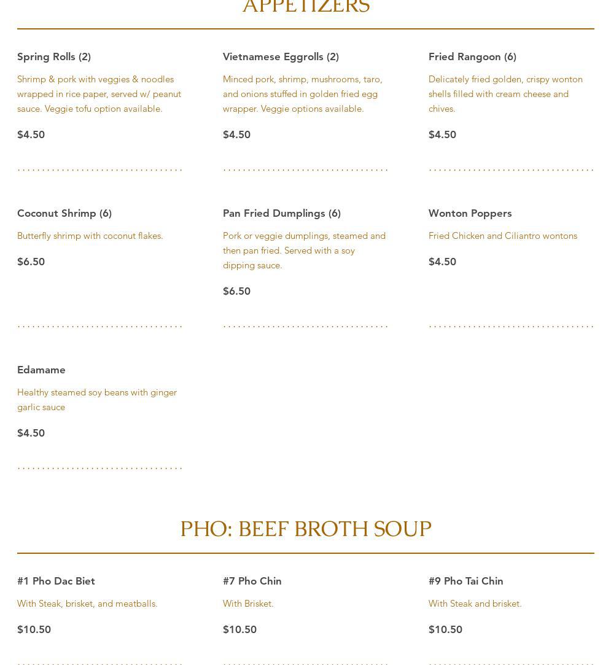This screenshot has width=611, height=665.
Task: Click the Spring Rolls description text
Action: 99,94
